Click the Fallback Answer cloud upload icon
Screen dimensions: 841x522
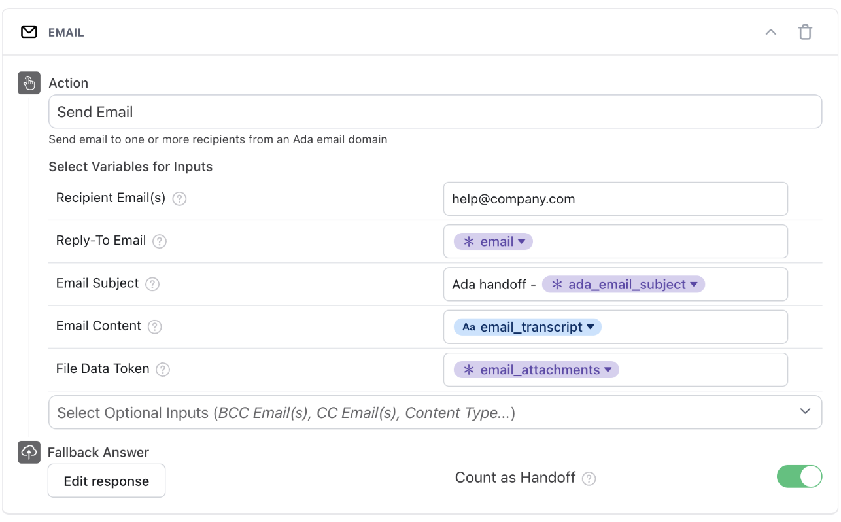pos(29,452)
